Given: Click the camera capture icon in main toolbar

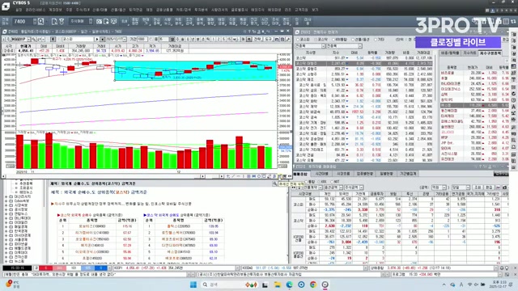Looking at the screenshot, I should coord(99,22).
